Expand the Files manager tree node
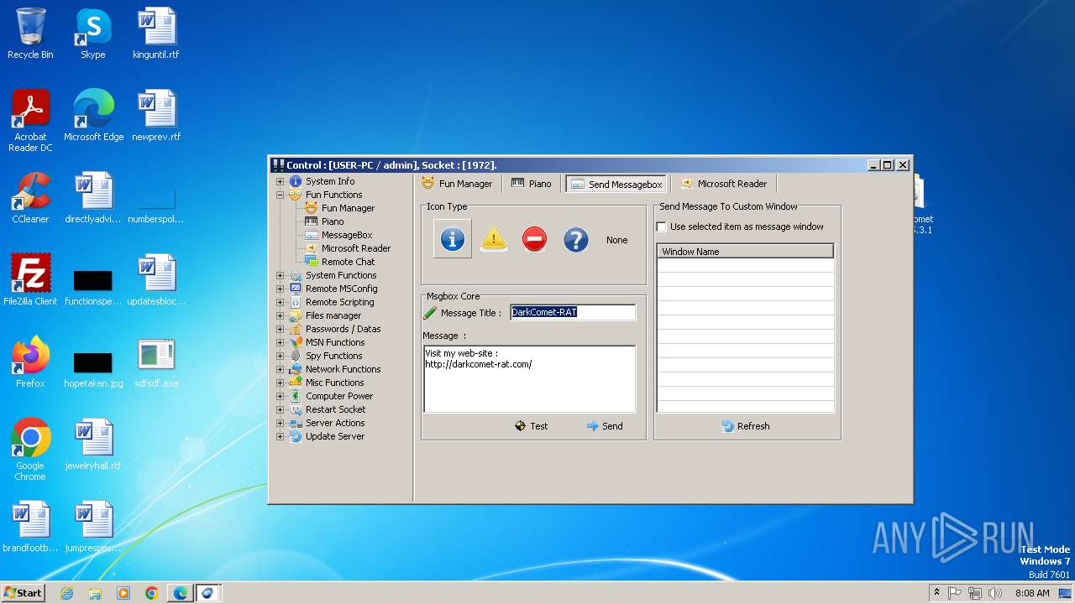This screenshot has width=1075, height=604. tap(281, 315)
